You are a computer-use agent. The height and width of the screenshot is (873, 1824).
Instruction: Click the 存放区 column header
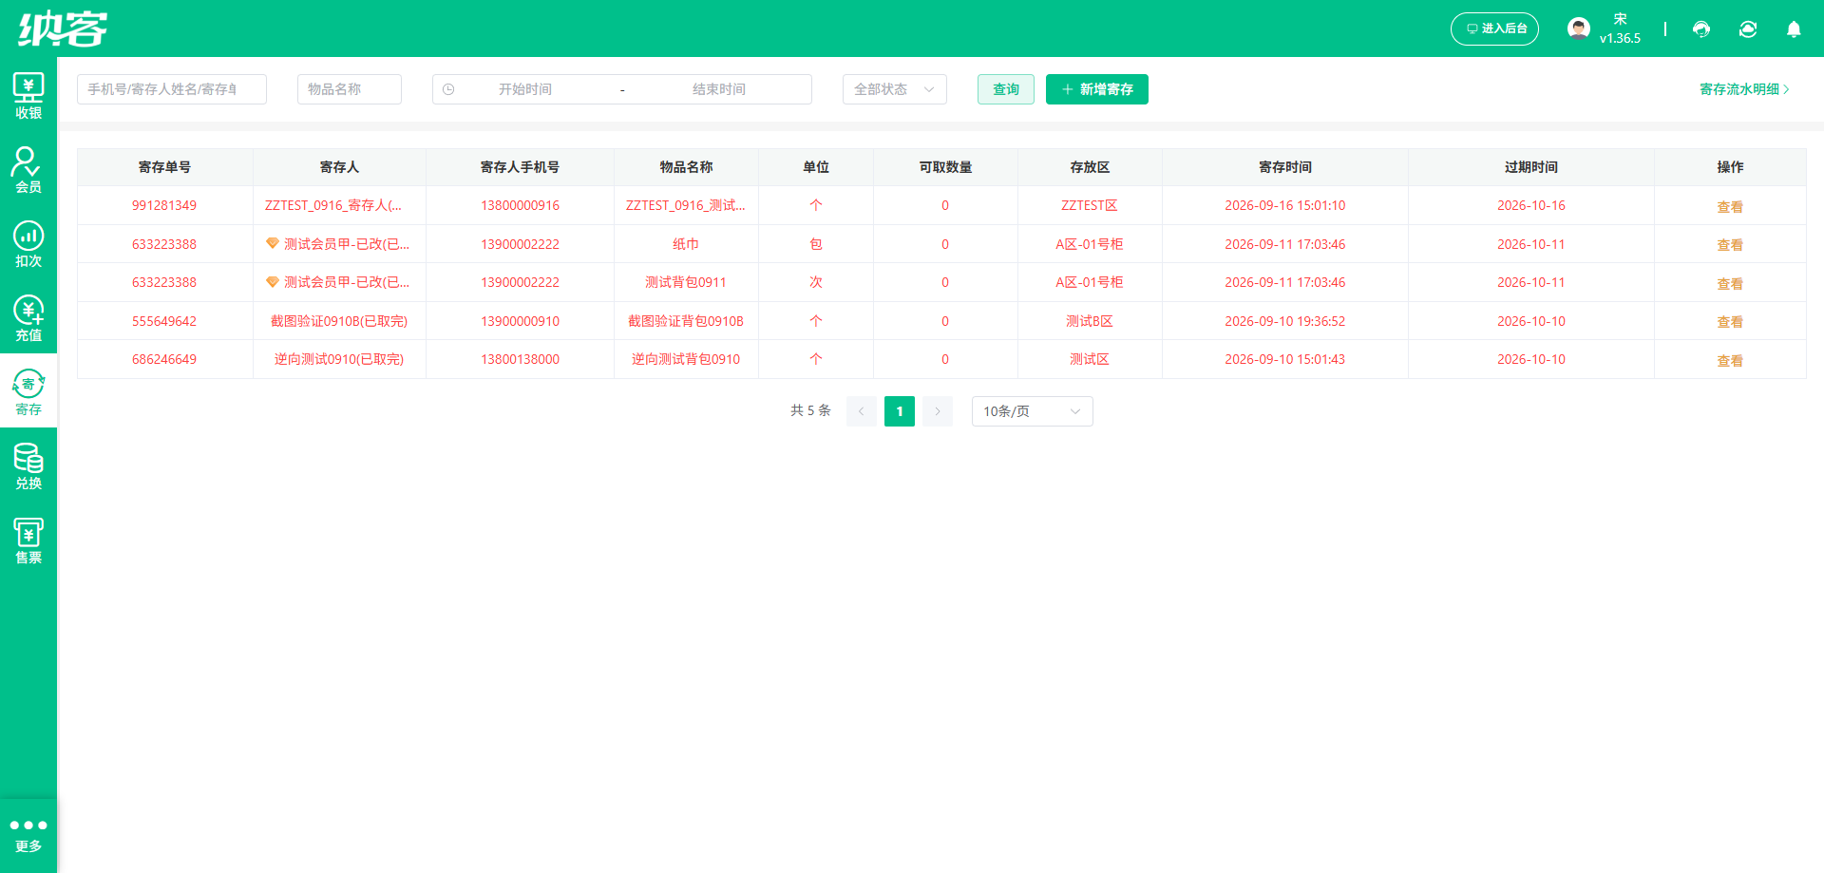coord(1090,167)
